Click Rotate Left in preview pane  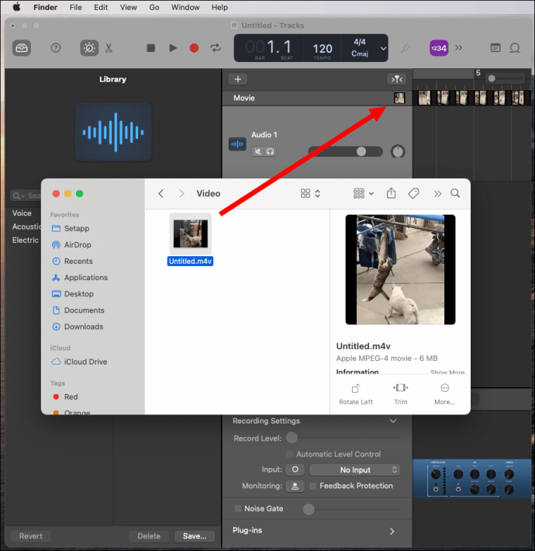point(356,394)
